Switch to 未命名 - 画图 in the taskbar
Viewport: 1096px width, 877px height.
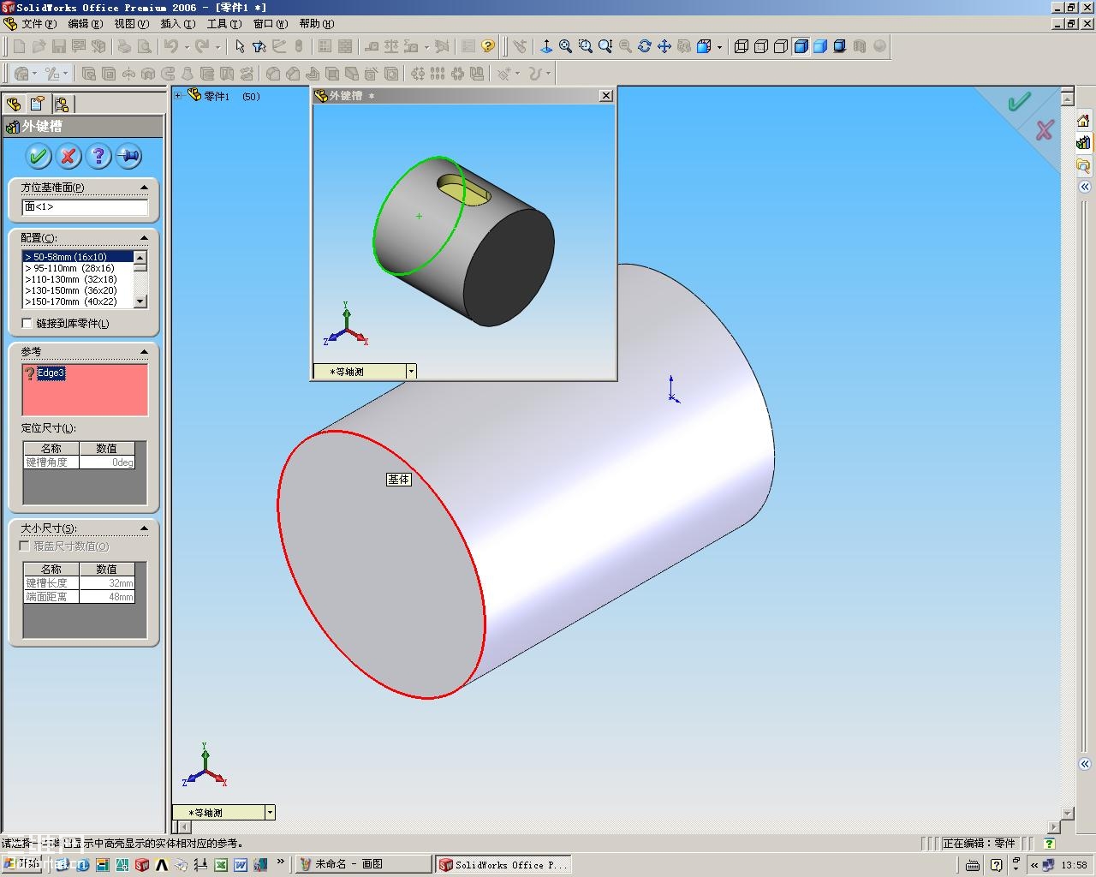(364, 865)
